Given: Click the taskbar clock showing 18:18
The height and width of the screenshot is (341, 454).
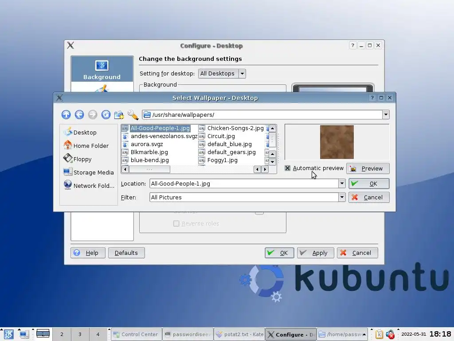Looking at the screenshot, I should tap(440, 334).
